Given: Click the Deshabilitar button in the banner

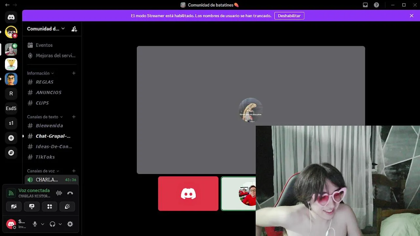Looking at the screenshot, I should click(x=289, y=16).
